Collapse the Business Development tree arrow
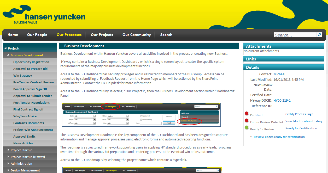328x173 pixels. pyautogui.click(x=8, y=55)
